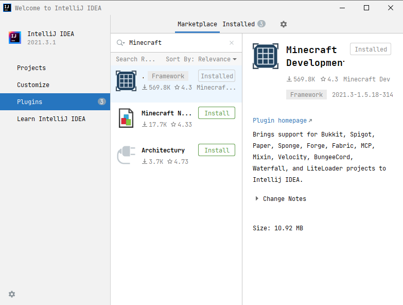Image resolution: width=403 pixels, height=305 pixels.
Task: Close the Welcome to IntelliJ IDEA window
Action: click(391, 8)
